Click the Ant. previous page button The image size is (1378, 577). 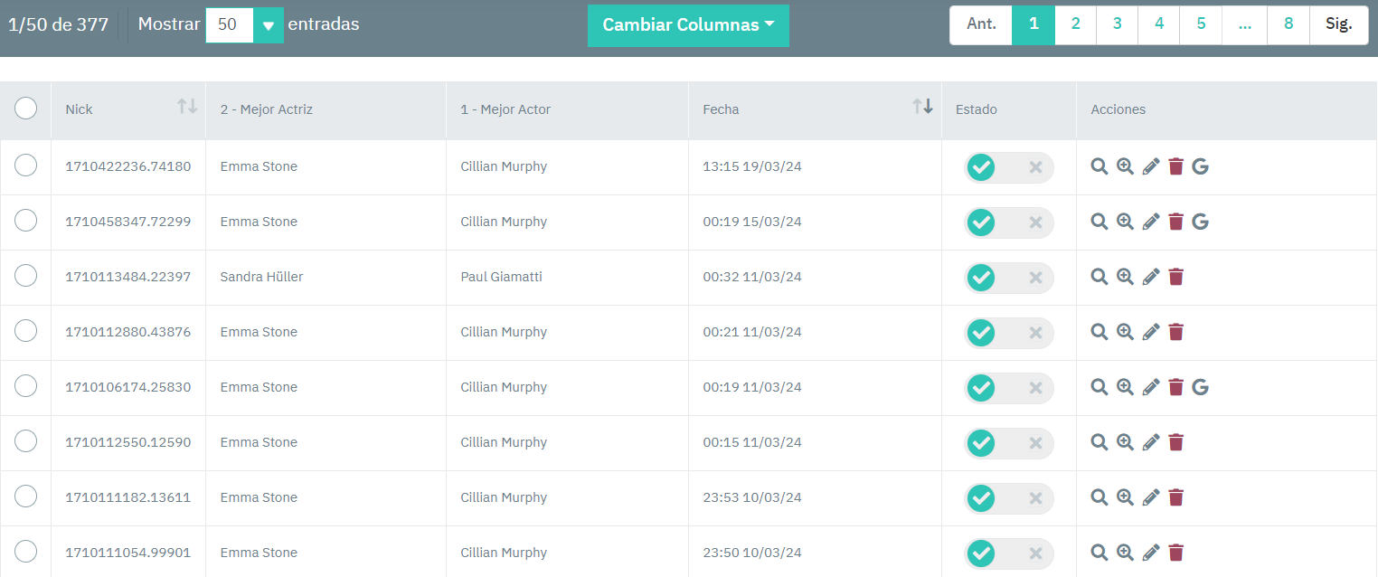point(981,24)
